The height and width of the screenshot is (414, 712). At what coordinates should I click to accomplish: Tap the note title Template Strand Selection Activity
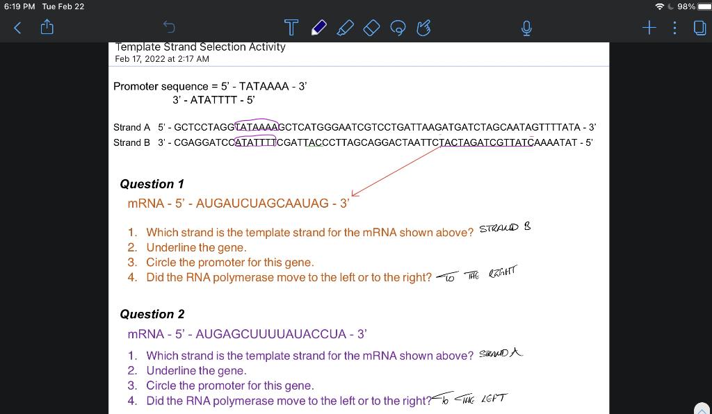click(200, 47)
